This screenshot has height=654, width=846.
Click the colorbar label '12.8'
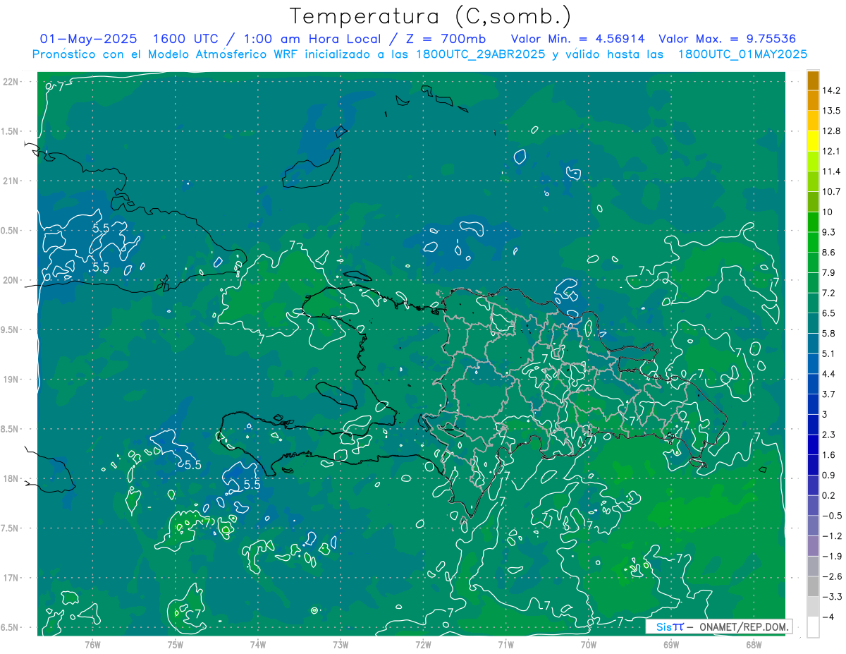[831, 131]
